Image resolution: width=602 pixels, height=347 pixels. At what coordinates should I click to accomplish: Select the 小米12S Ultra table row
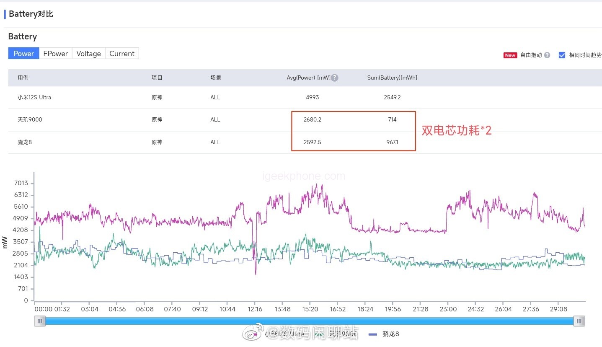pyautogui.click(x=34, y=98)
